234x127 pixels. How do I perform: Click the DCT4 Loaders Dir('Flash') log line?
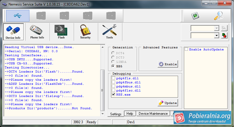(x=44, y=72)
